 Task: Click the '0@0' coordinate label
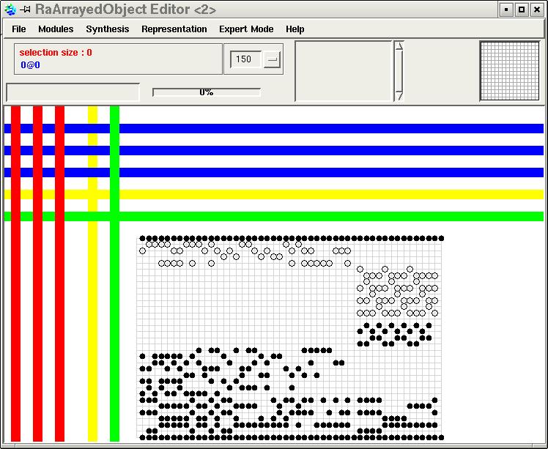point(30,65)
